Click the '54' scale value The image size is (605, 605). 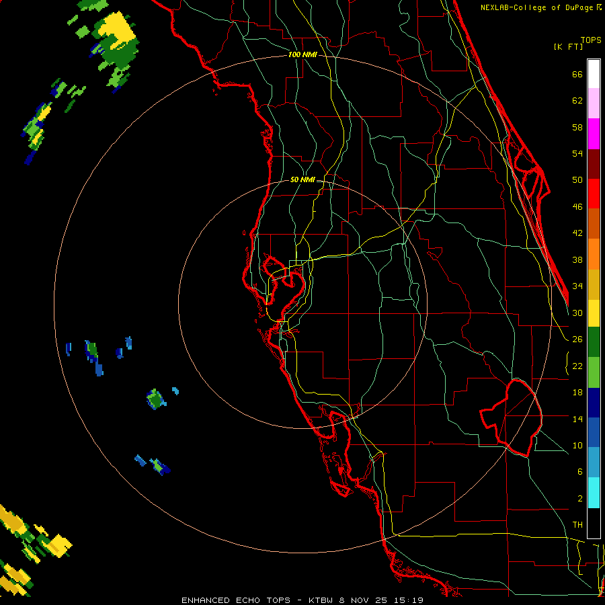577,153
